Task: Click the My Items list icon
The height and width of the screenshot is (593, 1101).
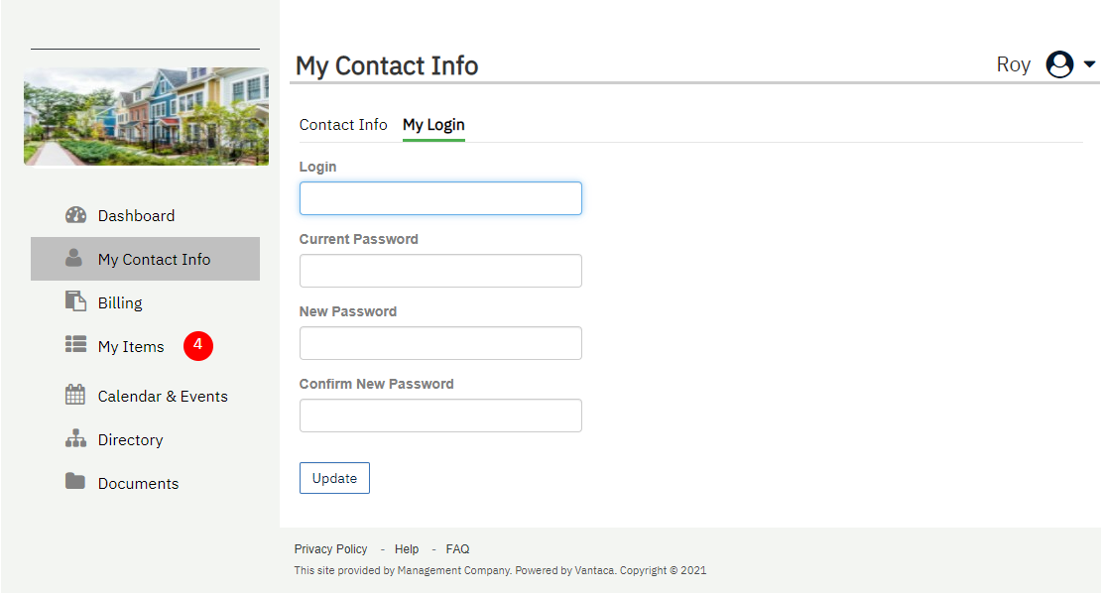Action: (75, 345)
